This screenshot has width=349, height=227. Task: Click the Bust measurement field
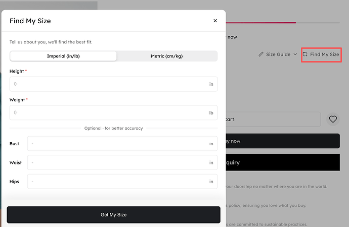pos(122,144)
